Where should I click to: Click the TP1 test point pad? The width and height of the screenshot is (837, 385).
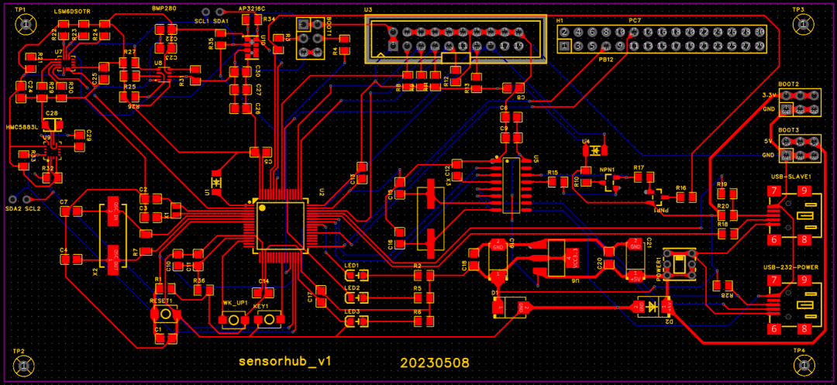click(x=26, y=23)
